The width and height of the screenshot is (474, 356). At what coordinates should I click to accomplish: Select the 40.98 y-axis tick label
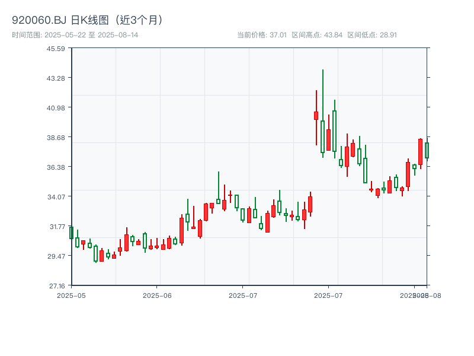(56, 108)
